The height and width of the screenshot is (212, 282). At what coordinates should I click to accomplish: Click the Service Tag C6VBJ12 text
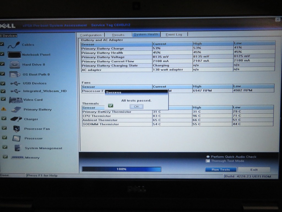[x=111, y=25]
